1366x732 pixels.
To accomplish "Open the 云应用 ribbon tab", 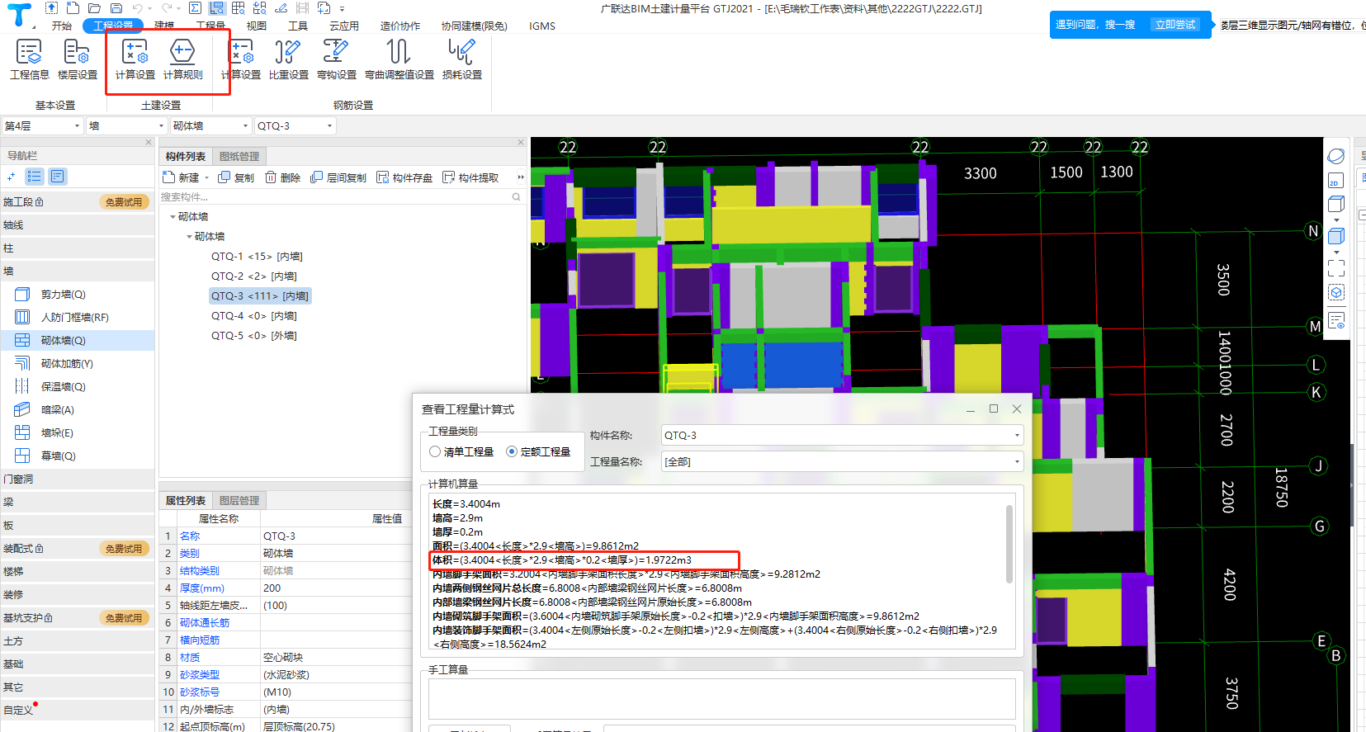I will [x=344, y=26].
